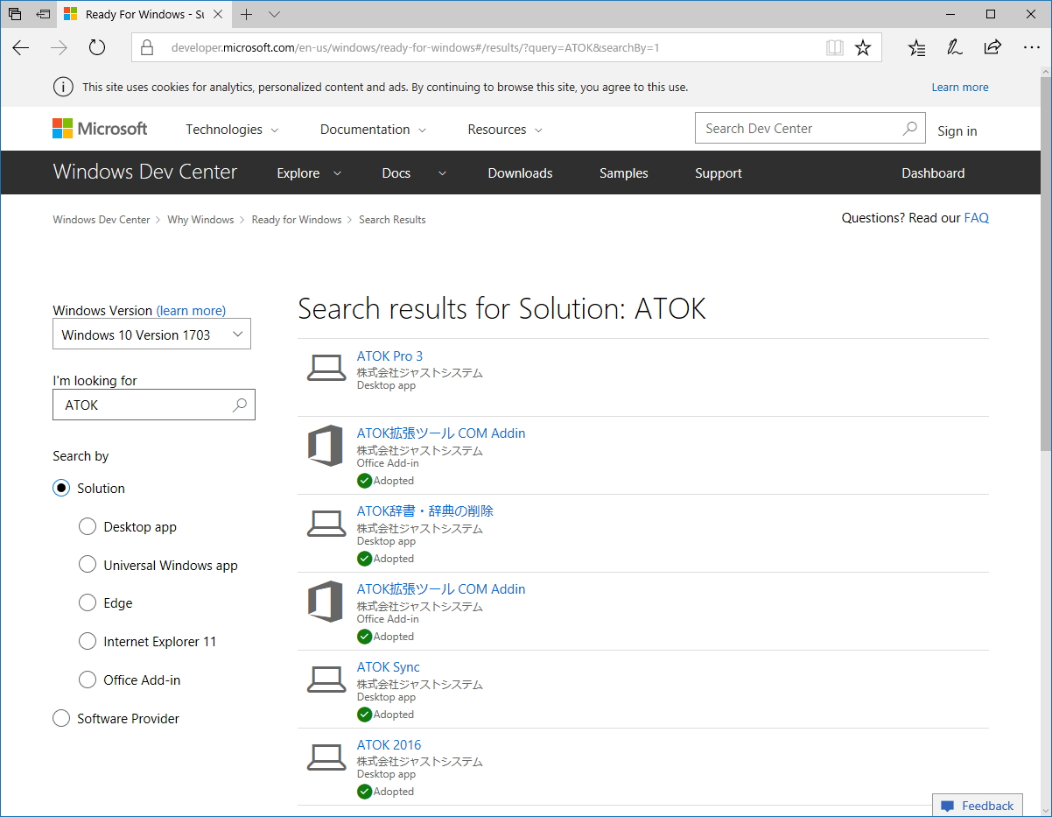
Task: Click the Microsoft logo
Action: point(100,129)
